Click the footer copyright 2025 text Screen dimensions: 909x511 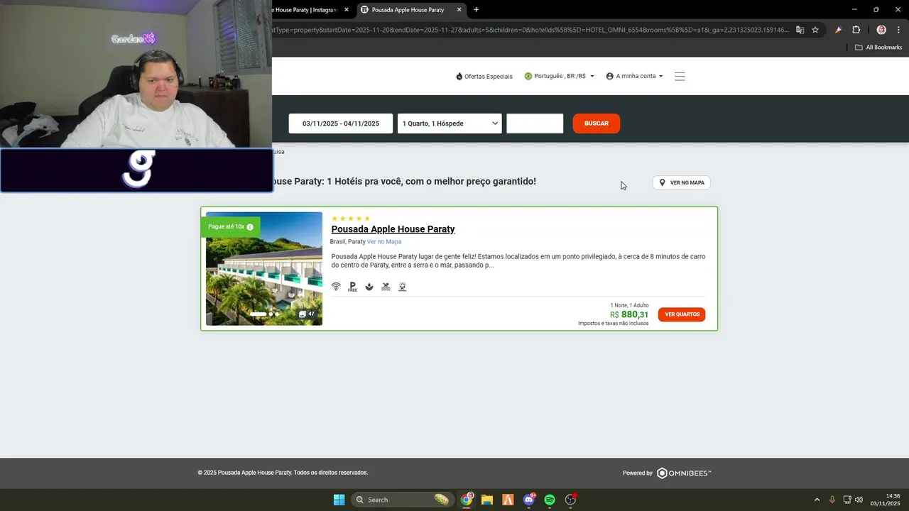tap(283, 473)
